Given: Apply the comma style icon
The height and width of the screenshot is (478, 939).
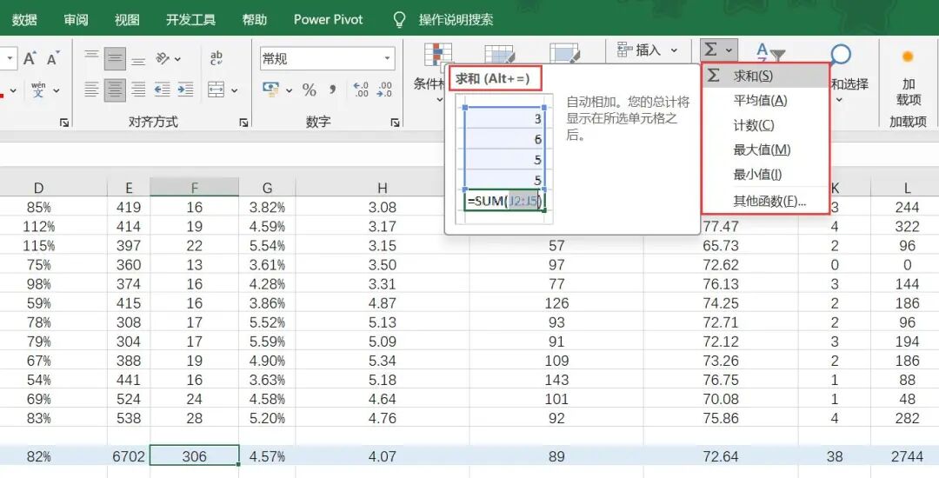Looking at the screenshot, I should [332, 90].
